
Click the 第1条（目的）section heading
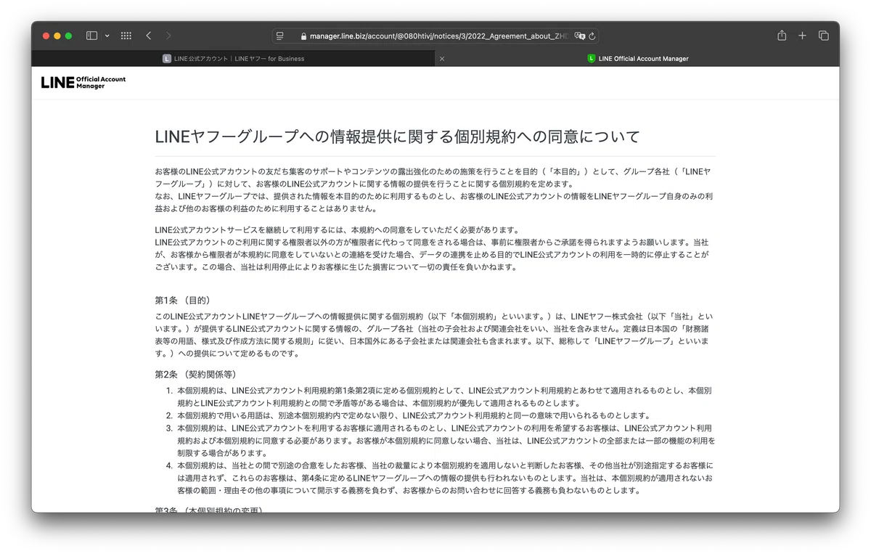183,300
